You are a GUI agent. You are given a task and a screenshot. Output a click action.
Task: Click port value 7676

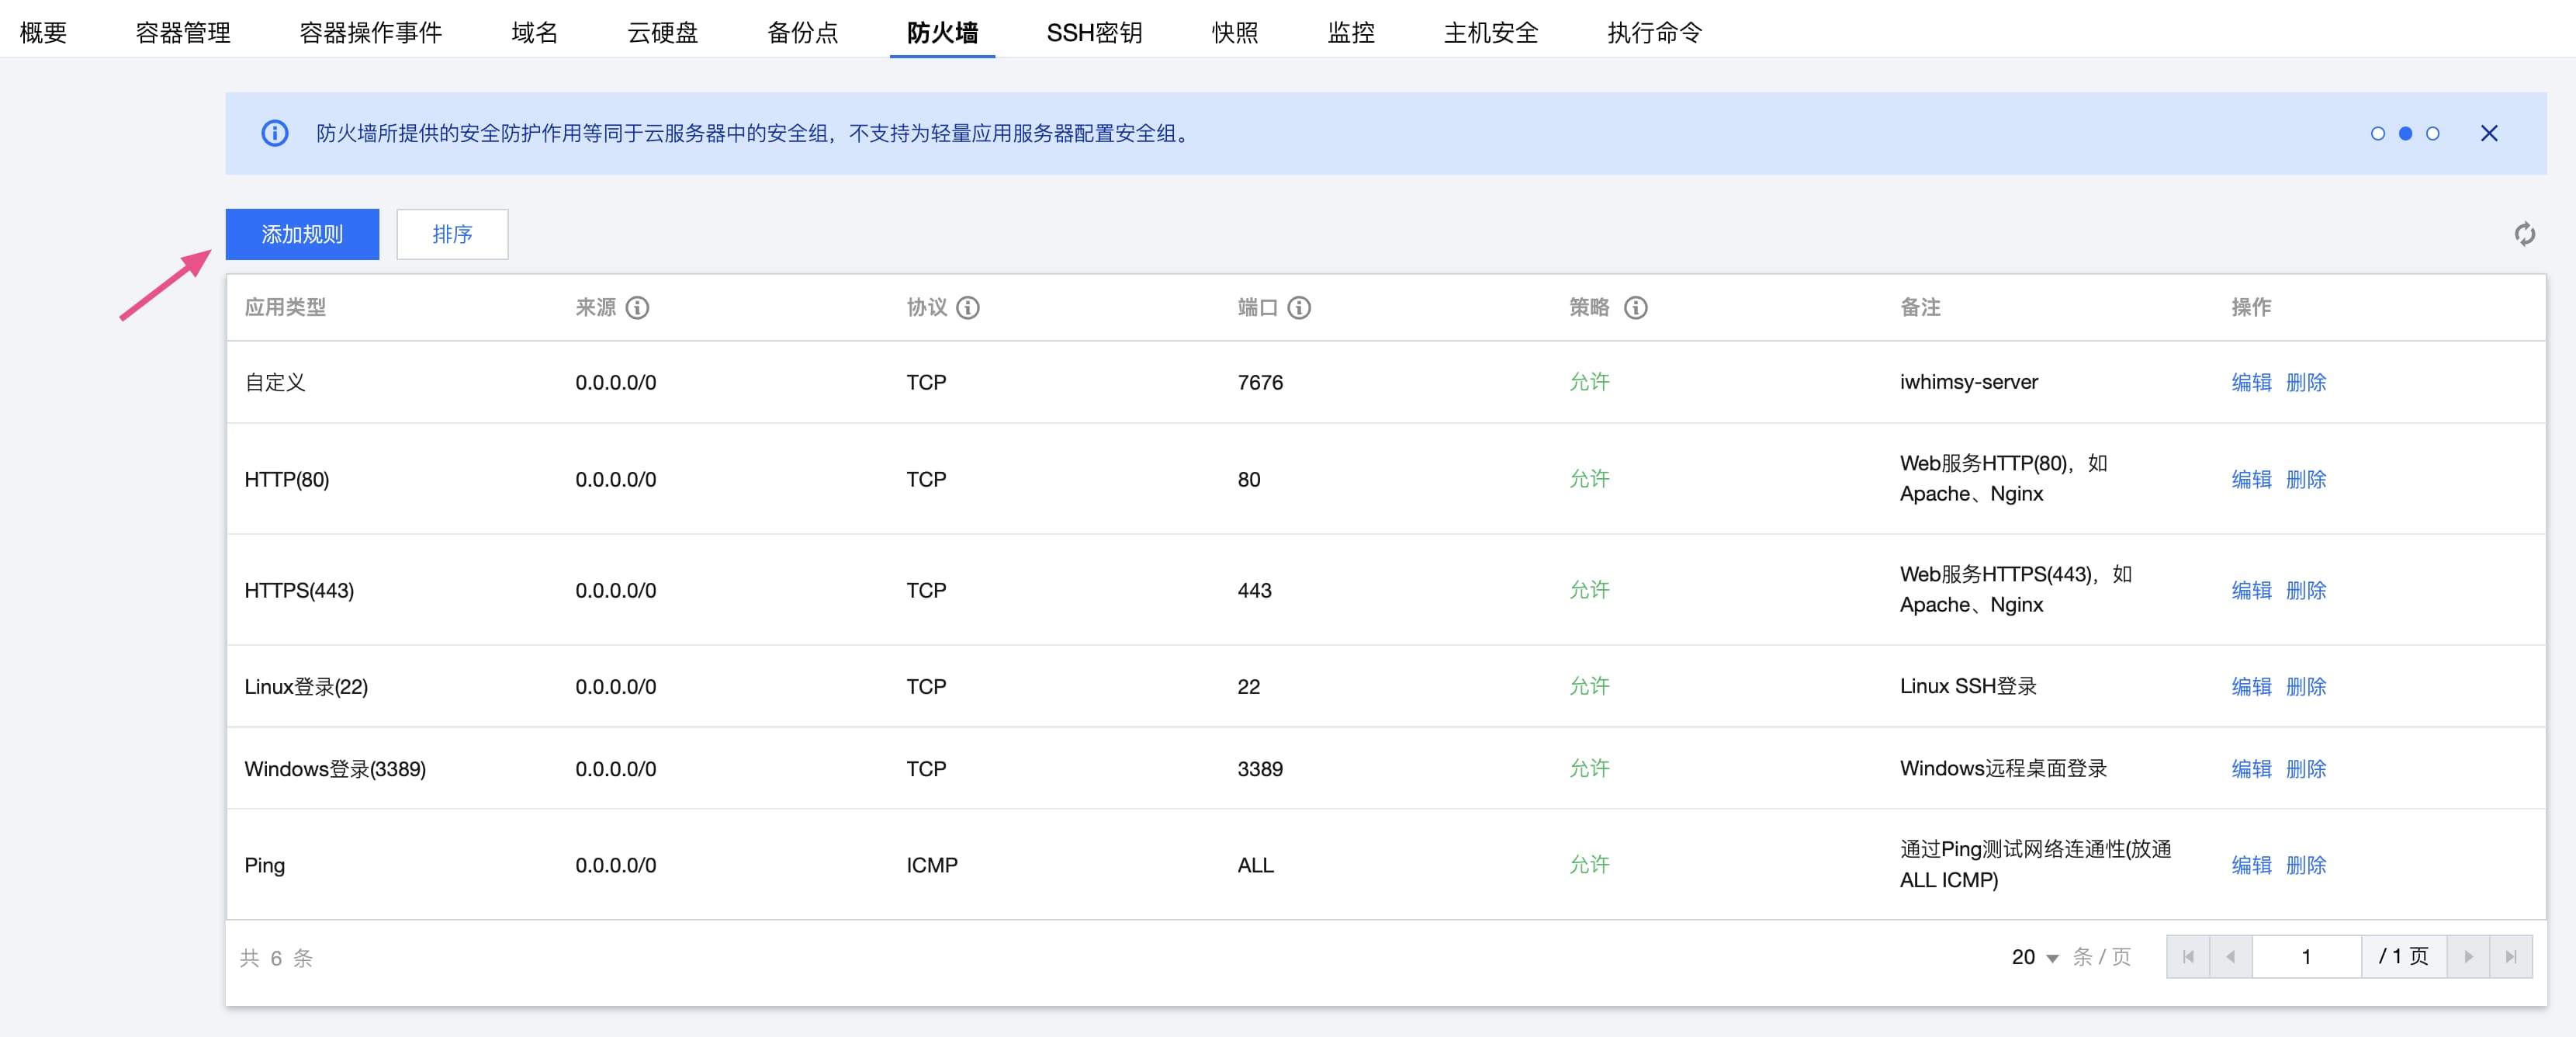coord(1260,382)
